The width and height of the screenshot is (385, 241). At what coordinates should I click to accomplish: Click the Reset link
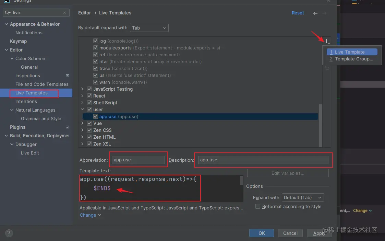pos(298,13)
